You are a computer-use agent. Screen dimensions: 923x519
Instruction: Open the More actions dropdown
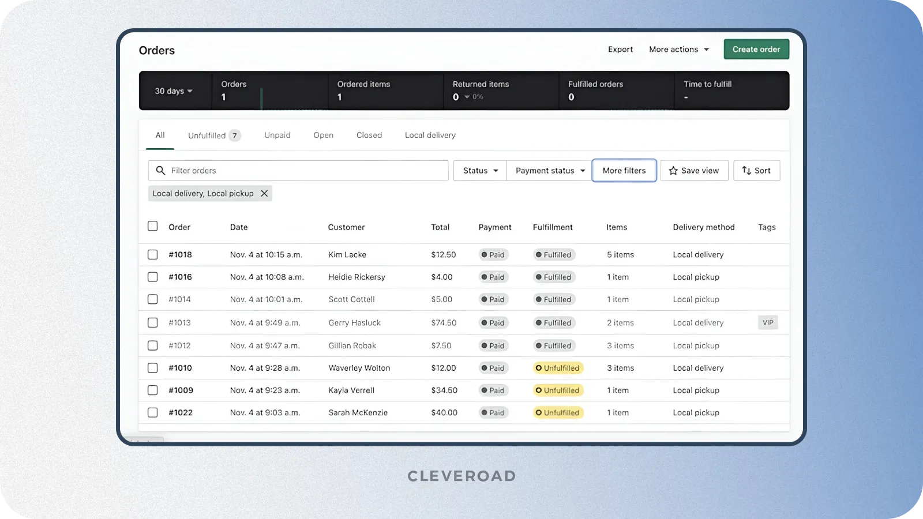(679, 50)
